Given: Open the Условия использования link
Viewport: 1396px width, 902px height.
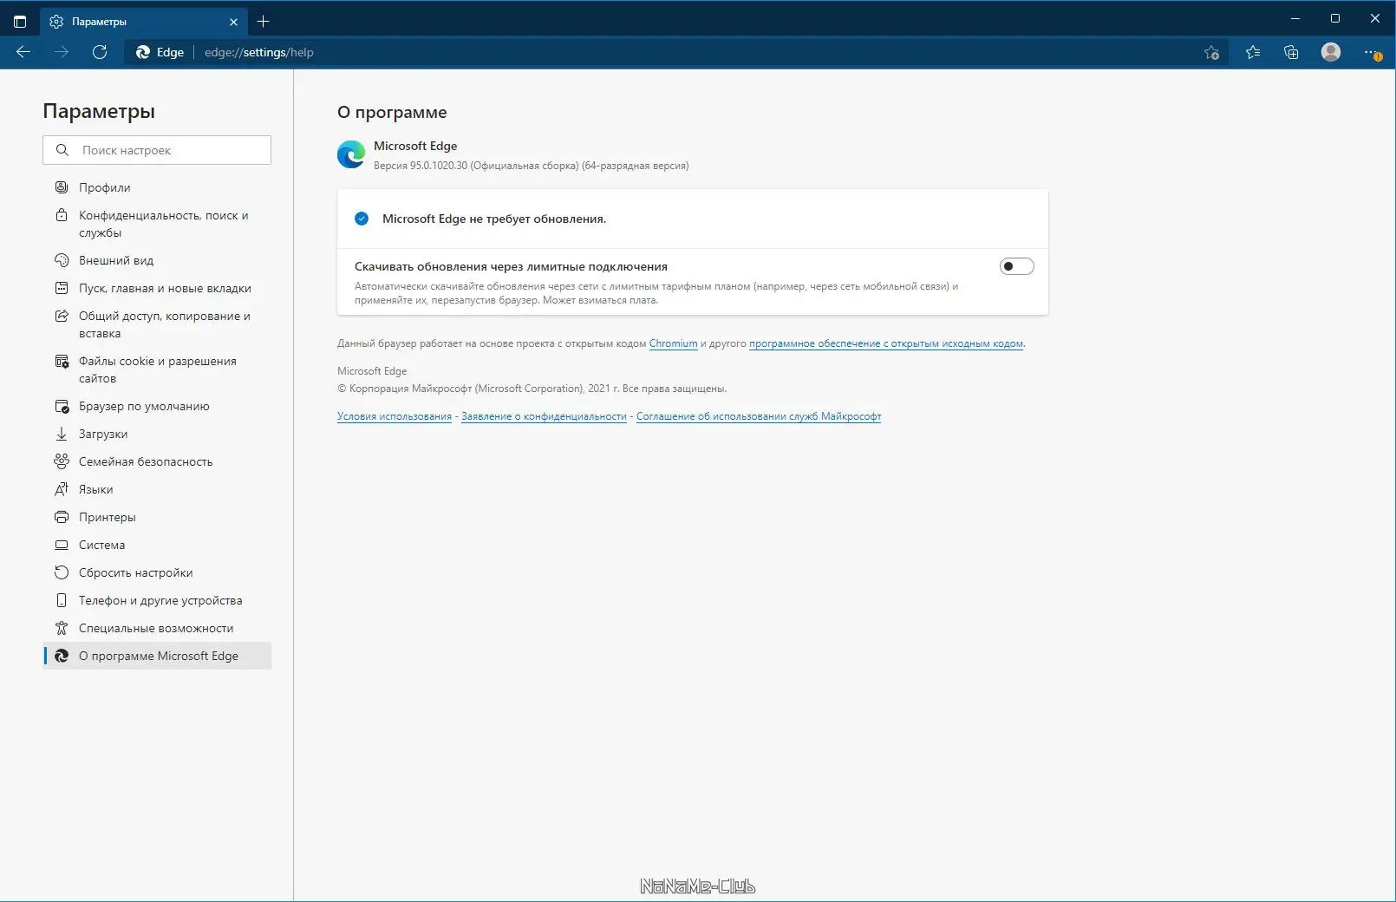Looking at the screenshot, I should [395, 416].
